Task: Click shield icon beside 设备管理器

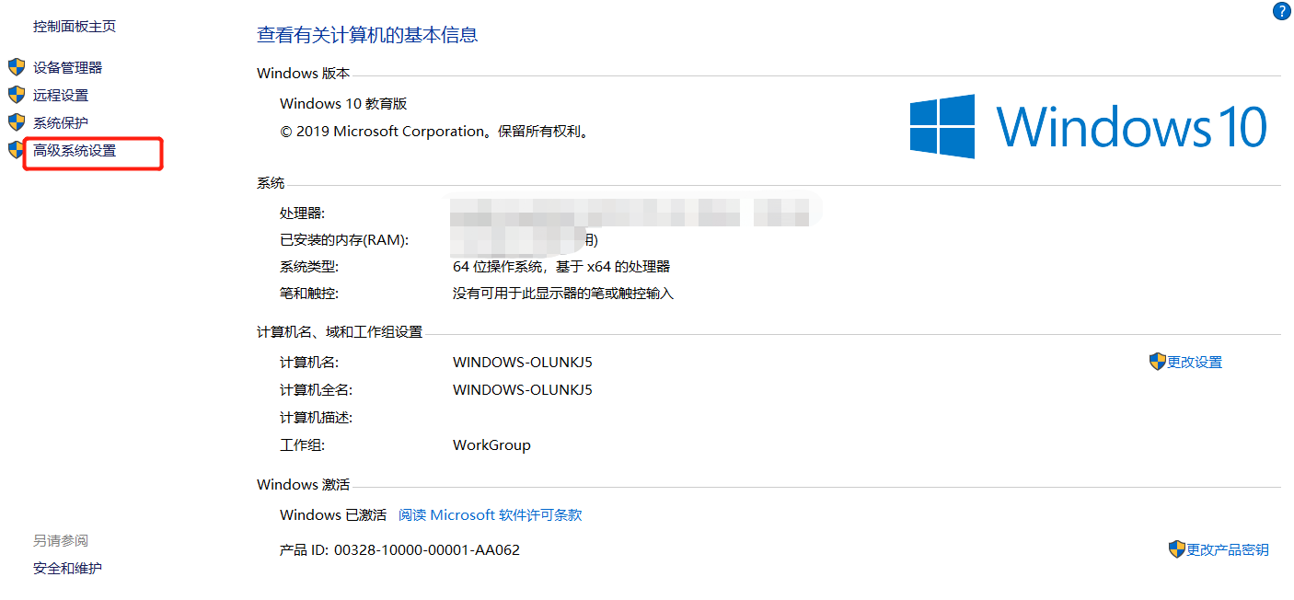Action: point(17,67)
